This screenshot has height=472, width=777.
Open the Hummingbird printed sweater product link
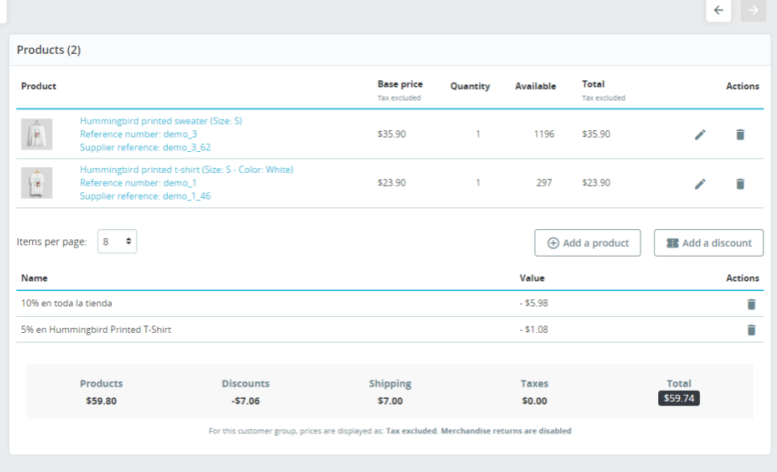coord(161,121)
